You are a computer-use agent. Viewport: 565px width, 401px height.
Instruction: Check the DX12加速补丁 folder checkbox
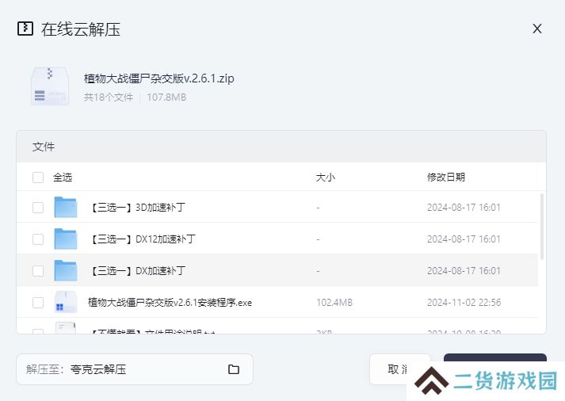click(x=38, y=239)
